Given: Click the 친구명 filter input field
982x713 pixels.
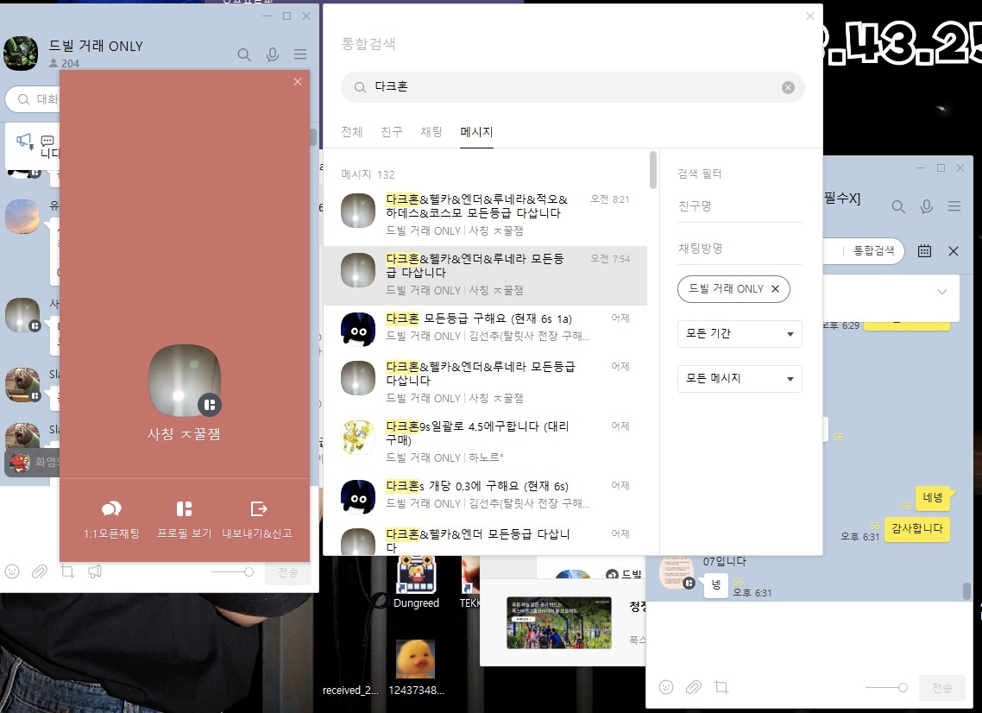Looking at the screenshot, I should coord(740,206).
